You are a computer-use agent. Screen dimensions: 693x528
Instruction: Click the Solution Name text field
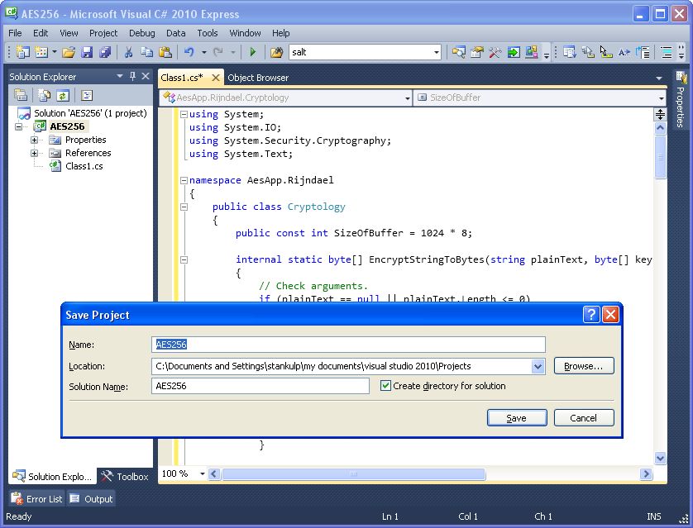tap(260, 386)
